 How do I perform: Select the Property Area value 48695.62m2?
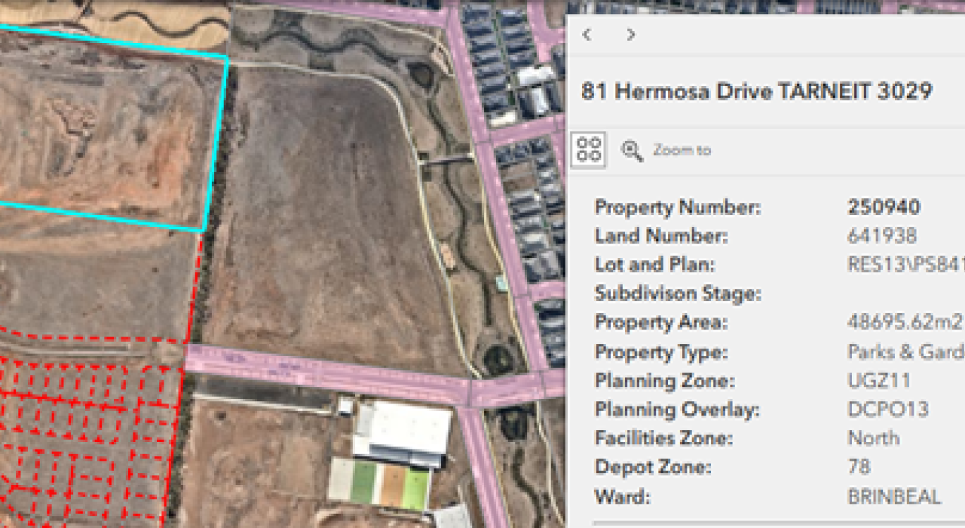click(905, 322)
